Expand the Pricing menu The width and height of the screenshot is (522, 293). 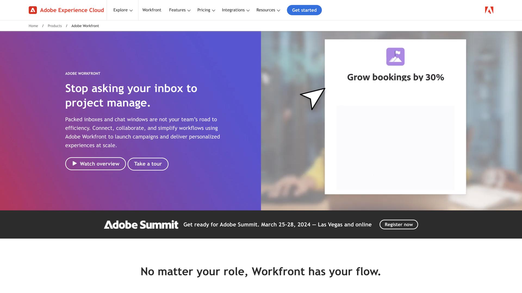coord(206,10)
